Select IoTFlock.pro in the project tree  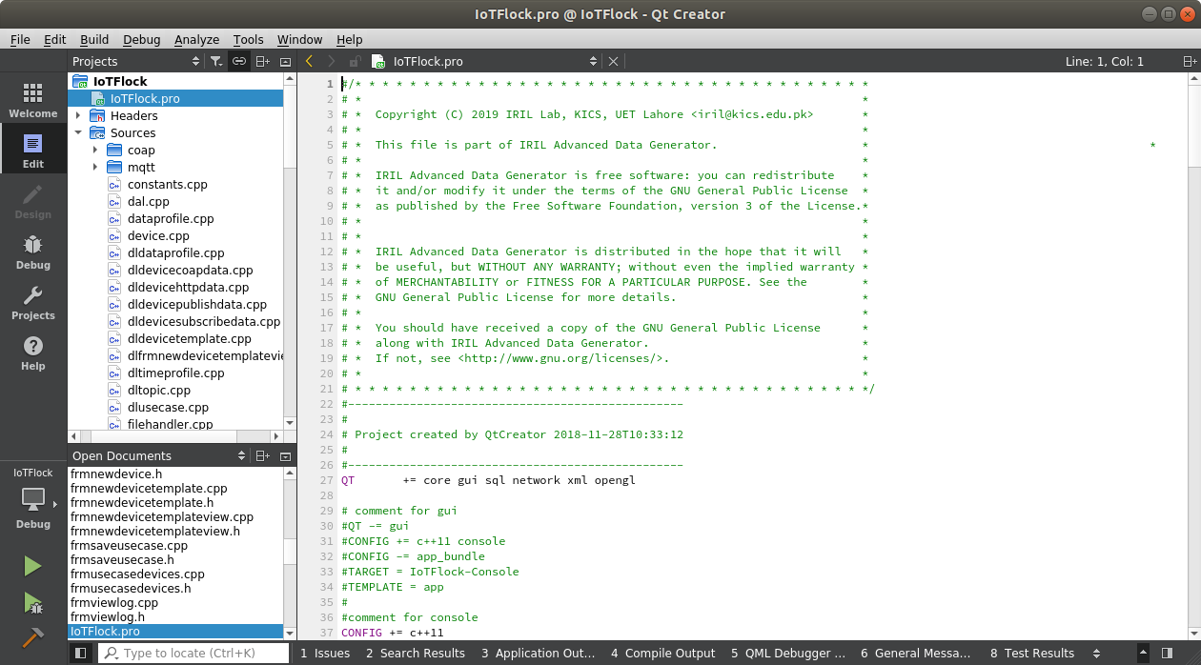[x=175, y=98]
